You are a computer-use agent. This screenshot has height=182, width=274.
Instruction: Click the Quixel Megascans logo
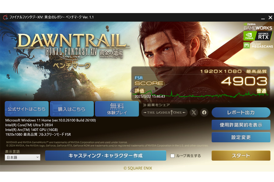click(258, 45)
